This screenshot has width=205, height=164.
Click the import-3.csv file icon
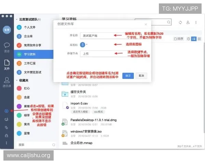tap(65, 106)
